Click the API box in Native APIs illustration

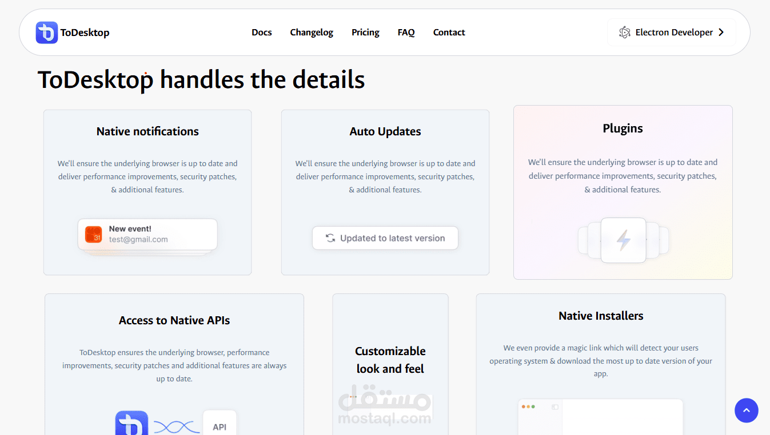click(220, 423)
